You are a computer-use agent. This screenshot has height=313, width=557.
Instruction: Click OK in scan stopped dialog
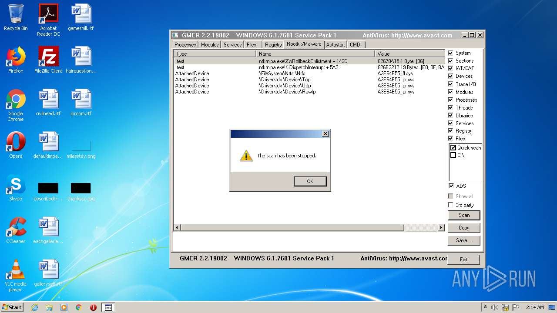click(310, 181)
